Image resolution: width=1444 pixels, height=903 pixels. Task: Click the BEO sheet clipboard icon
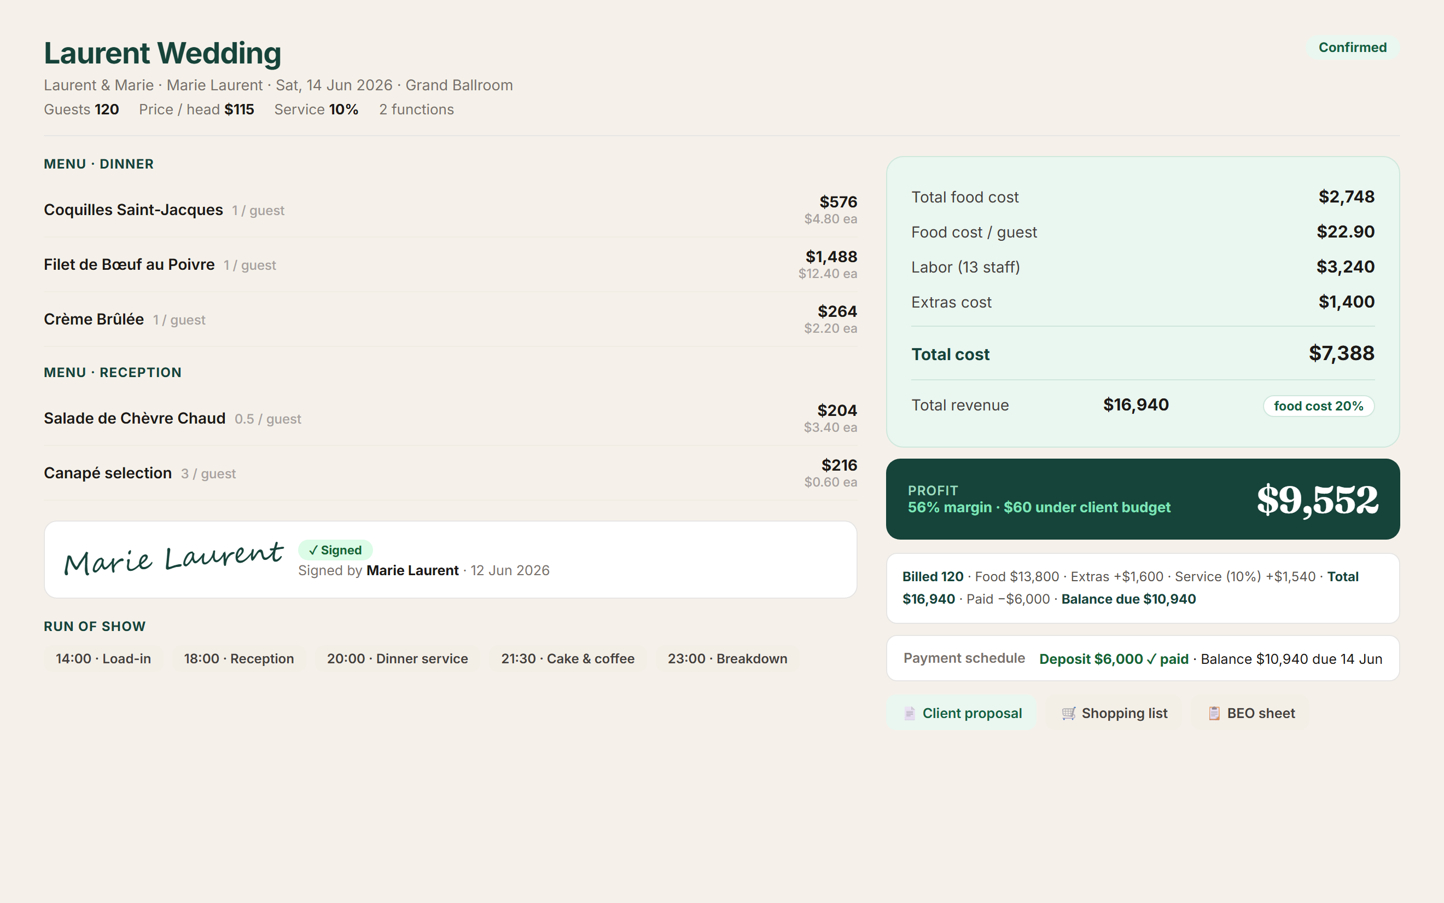point(1214,713)
